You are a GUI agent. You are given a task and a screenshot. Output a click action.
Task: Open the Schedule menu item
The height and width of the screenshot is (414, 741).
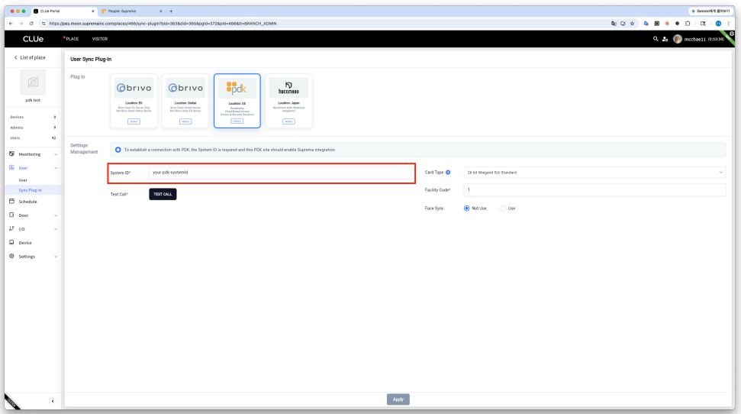tap(28, 202)
